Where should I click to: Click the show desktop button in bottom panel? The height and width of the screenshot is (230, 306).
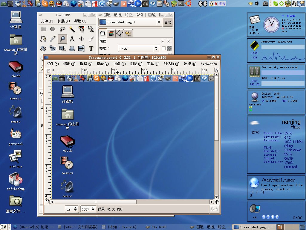[4, 227]
